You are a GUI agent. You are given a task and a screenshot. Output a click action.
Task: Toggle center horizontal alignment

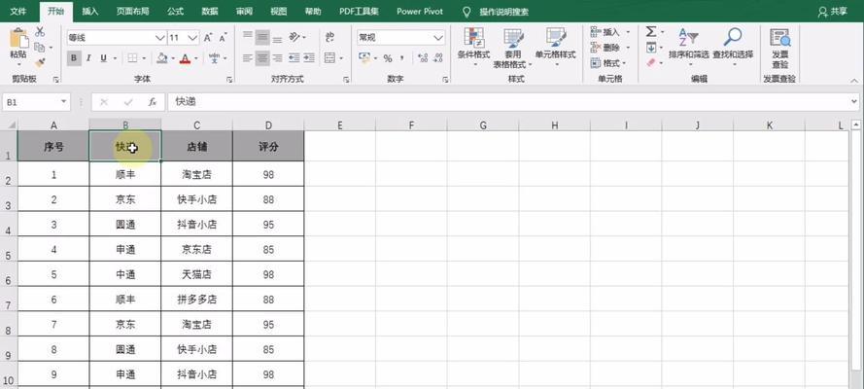point(262,57)
